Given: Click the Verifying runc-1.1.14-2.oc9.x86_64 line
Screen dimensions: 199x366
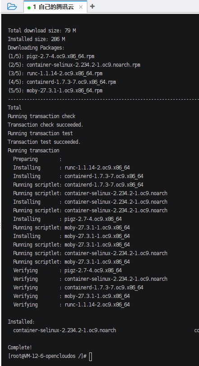Looking at the screenshot, I should click(71, 305).
